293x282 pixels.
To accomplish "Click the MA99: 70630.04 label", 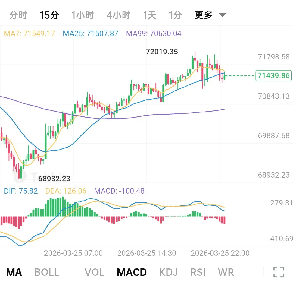I will 154,34.
